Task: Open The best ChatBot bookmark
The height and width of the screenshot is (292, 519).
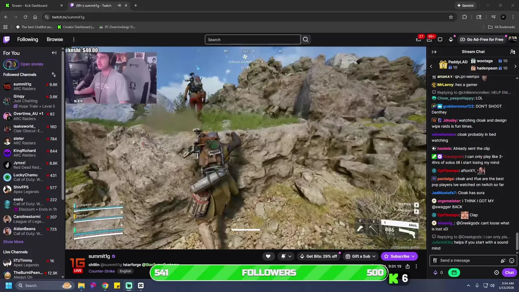Action: [34, 27]
